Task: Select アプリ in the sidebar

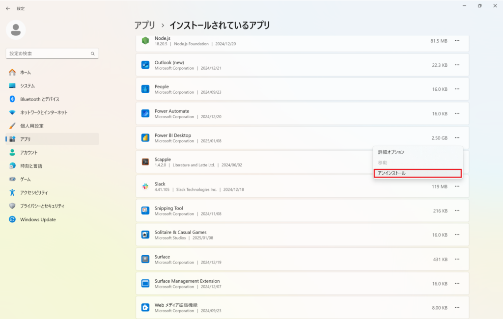Action: (52, 139)
